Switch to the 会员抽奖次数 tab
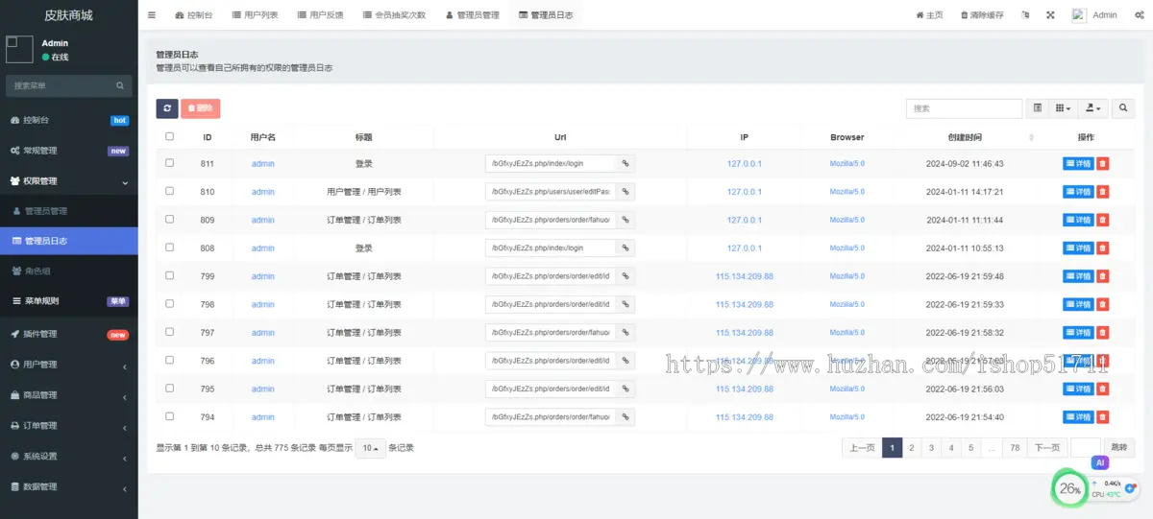This screenshot has height=519, width=1153. 394,15
